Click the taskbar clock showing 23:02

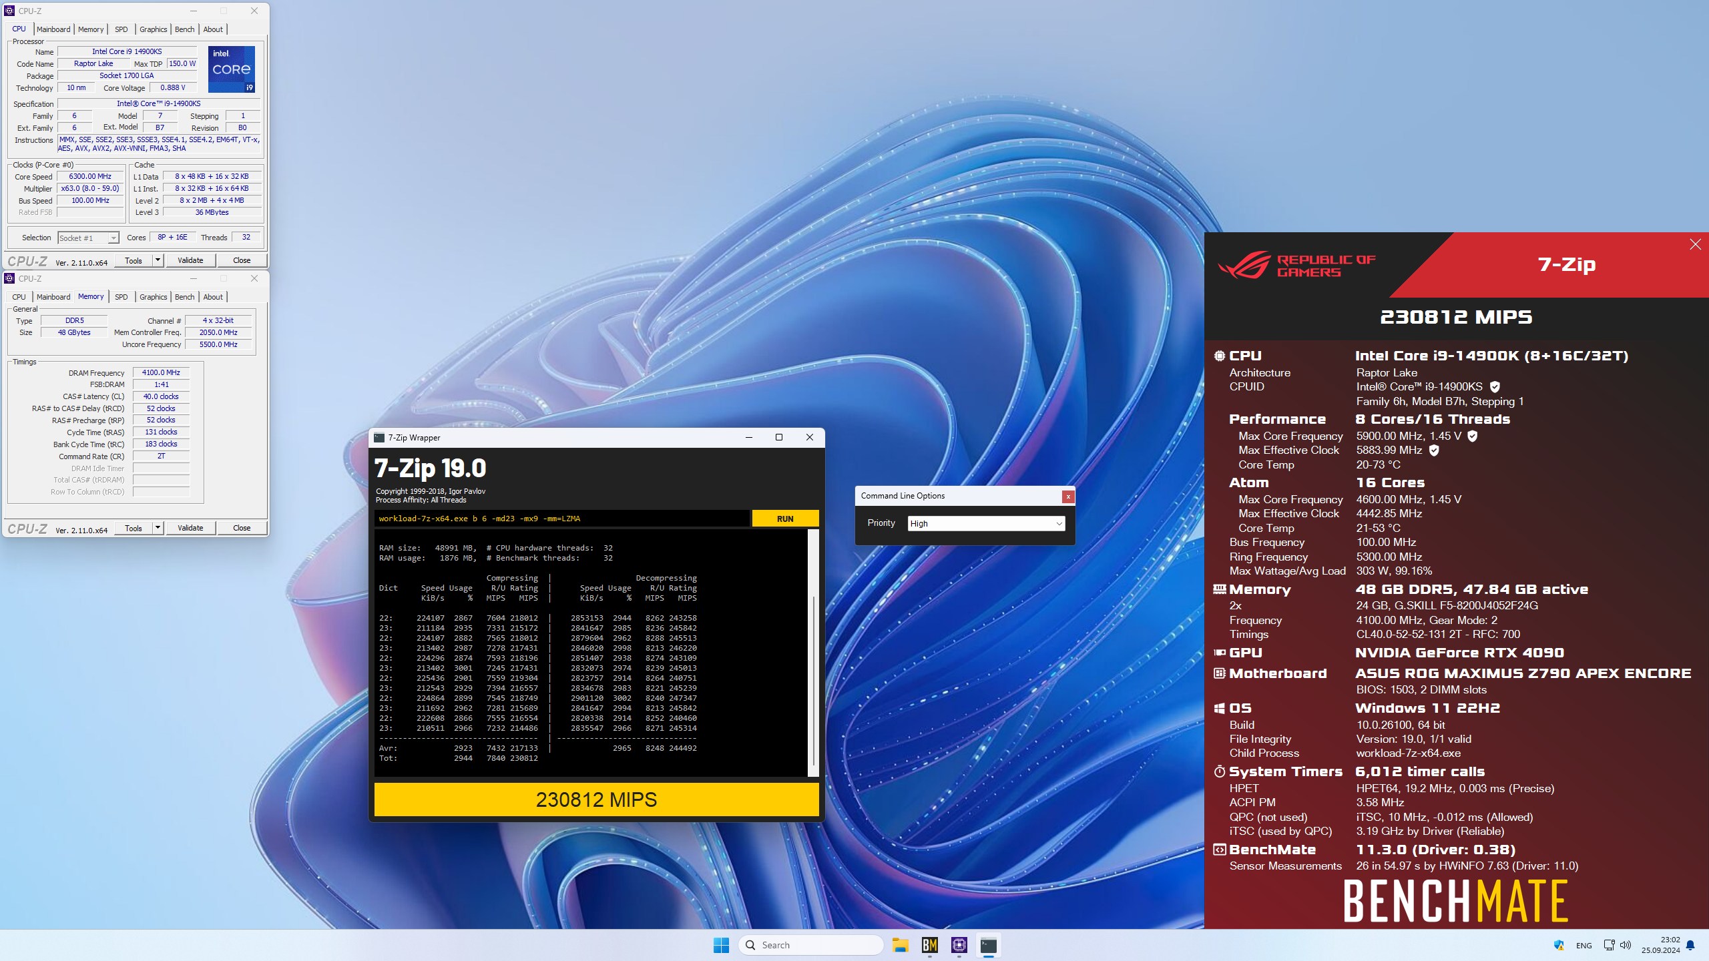[1660, 945]
